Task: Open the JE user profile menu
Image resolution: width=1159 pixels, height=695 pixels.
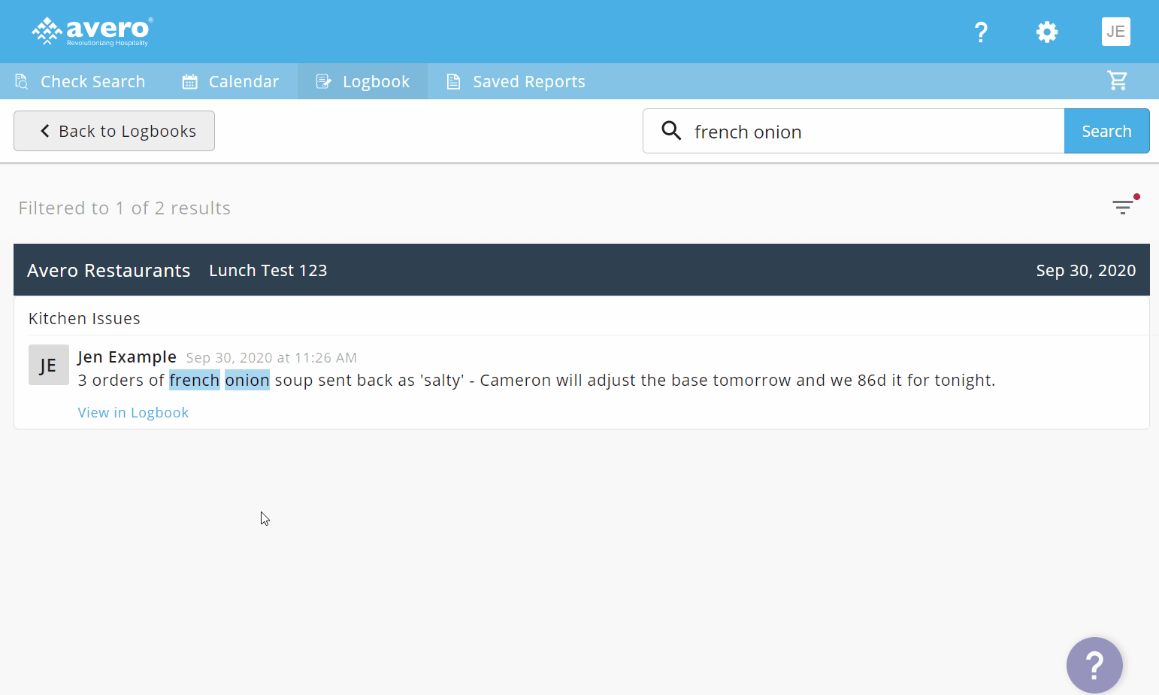Action: tap(1115, 32)
